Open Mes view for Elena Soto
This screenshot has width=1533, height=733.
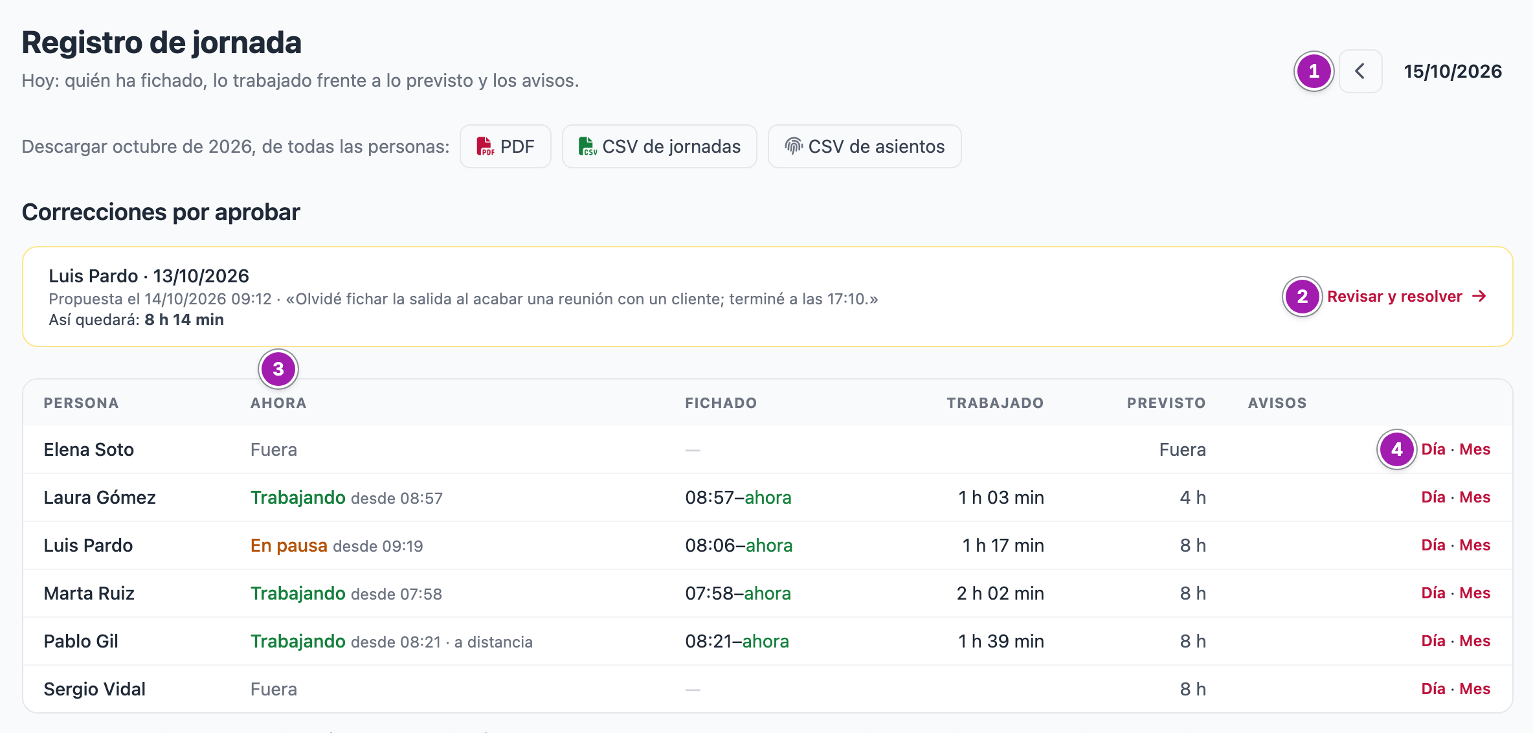[x=1475, y=449]
